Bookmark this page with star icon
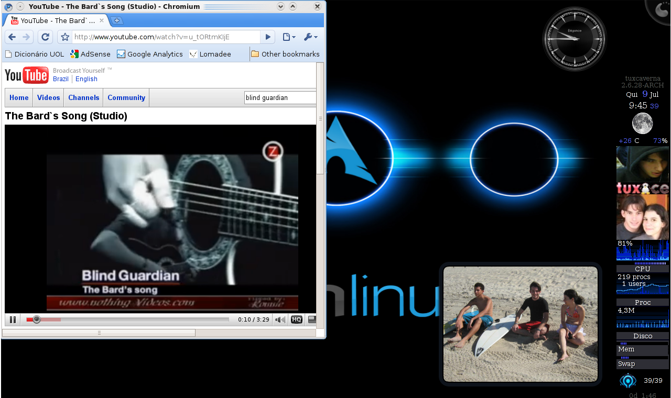The height and width of the screenshot is (398, 671). coord(65,37)
